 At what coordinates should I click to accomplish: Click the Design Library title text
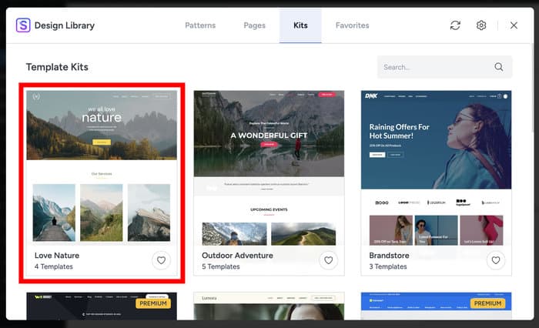click(65, 25)
